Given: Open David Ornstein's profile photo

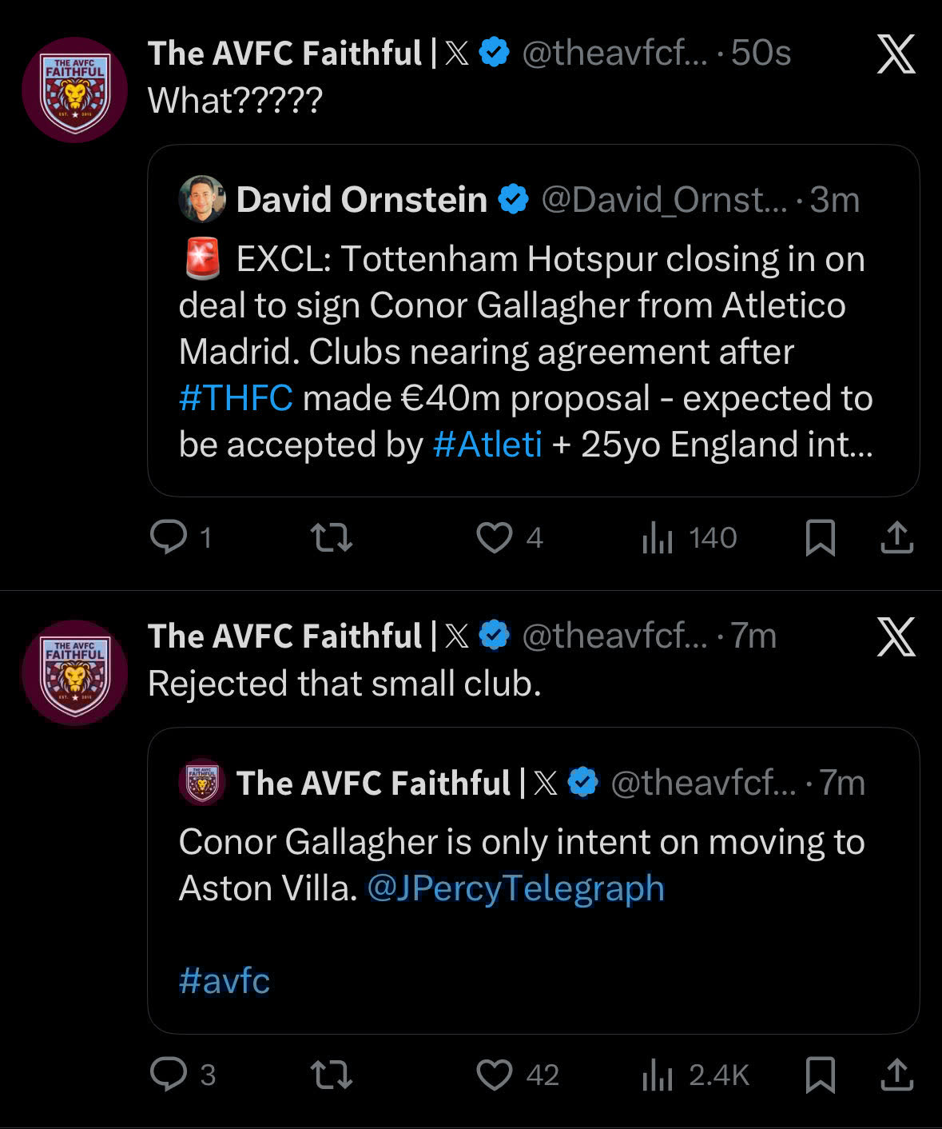Looking at the screenshot, I should [x=201, y=198].
